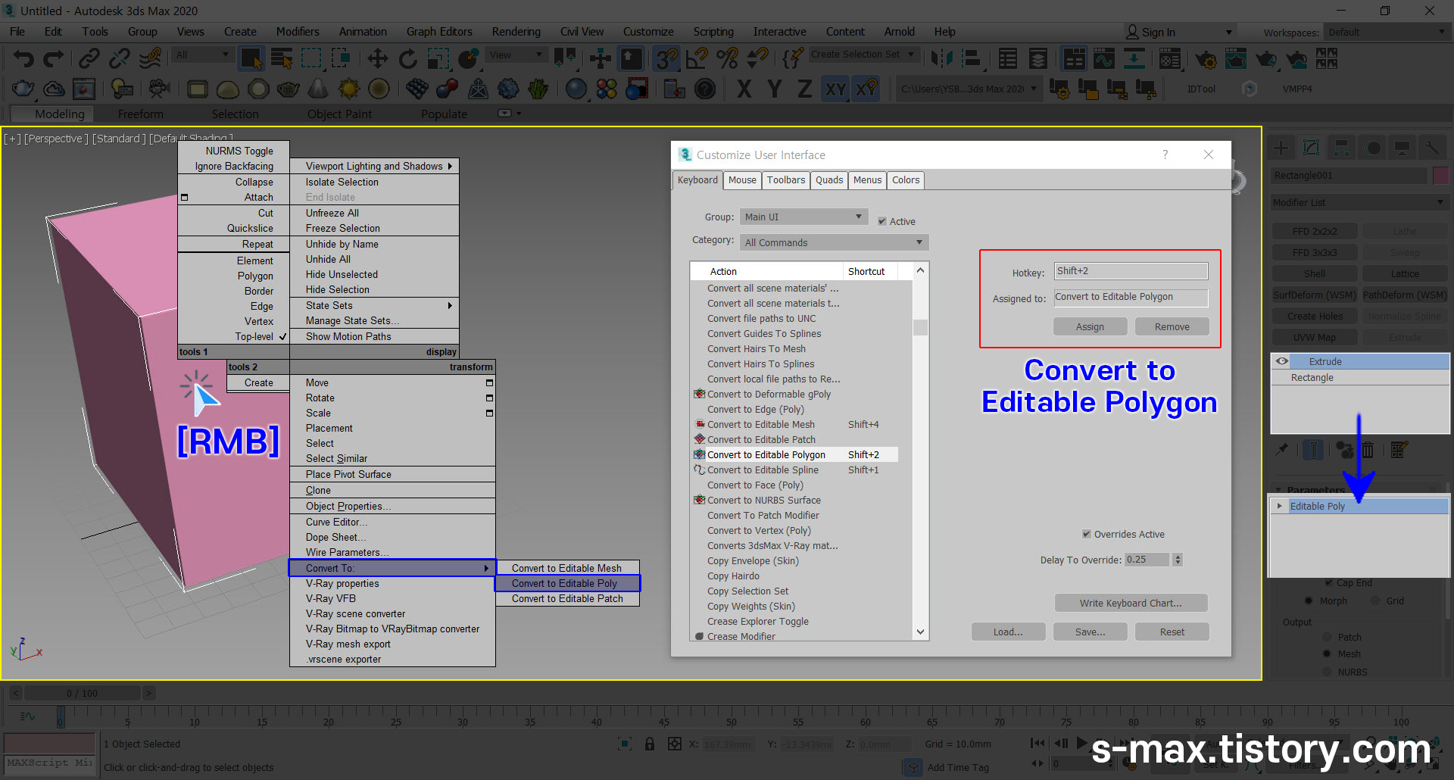The height and width of the screenshot is (780, 1454).
Task: Select Morph radio button
Action: (1309, 601)
